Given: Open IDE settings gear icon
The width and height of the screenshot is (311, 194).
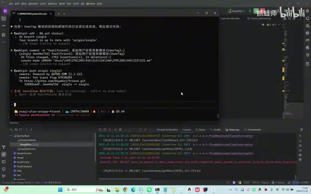Looking at the screenshot, I should [307, 11].
